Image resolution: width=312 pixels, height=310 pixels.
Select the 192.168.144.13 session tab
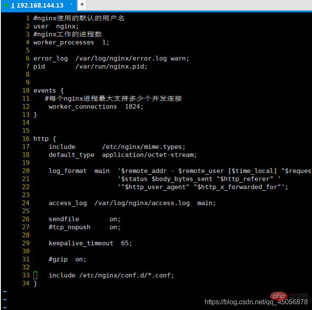click(x=37, y=5)
